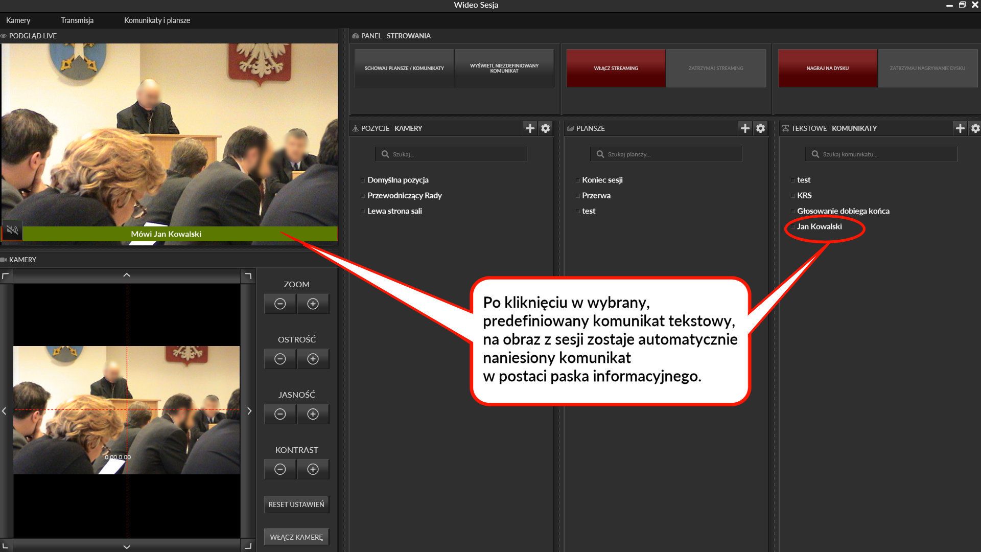Select Przewodniczący Rady camera position
The width and height of the screenshot is (981, 552).
pyautogui.click(x=404, y=195)
